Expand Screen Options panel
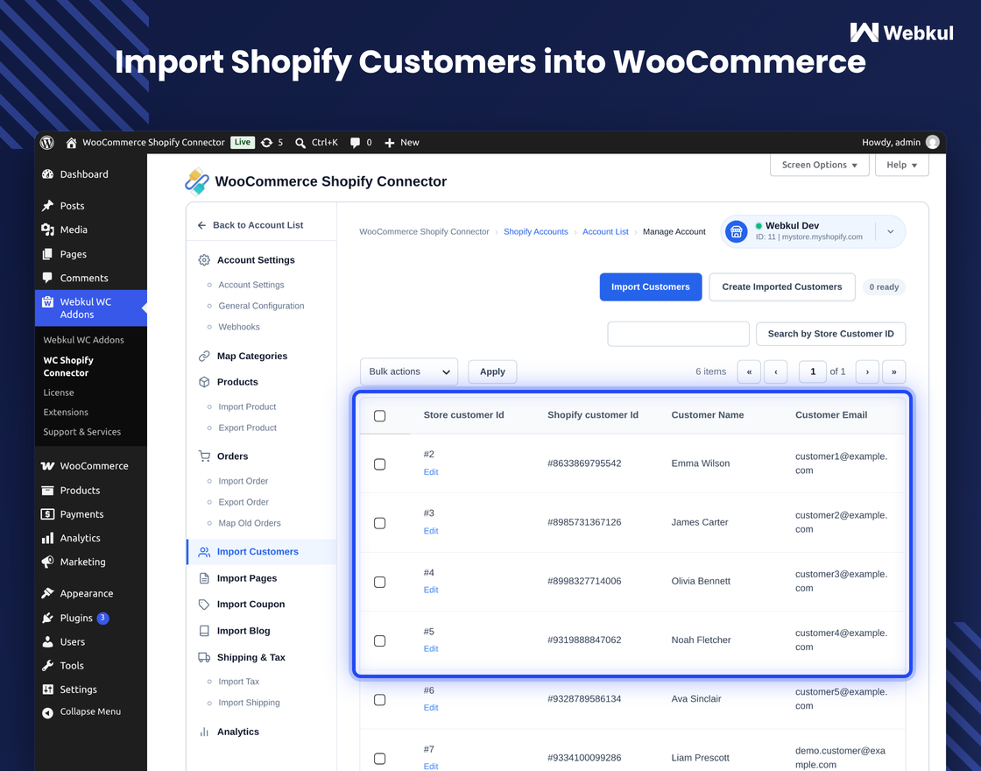 pyautogui.click(x=820, y=165)
